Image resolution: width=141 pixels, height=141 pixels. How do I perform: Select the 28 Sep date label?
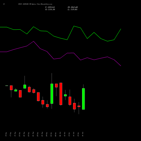[42, 134]
